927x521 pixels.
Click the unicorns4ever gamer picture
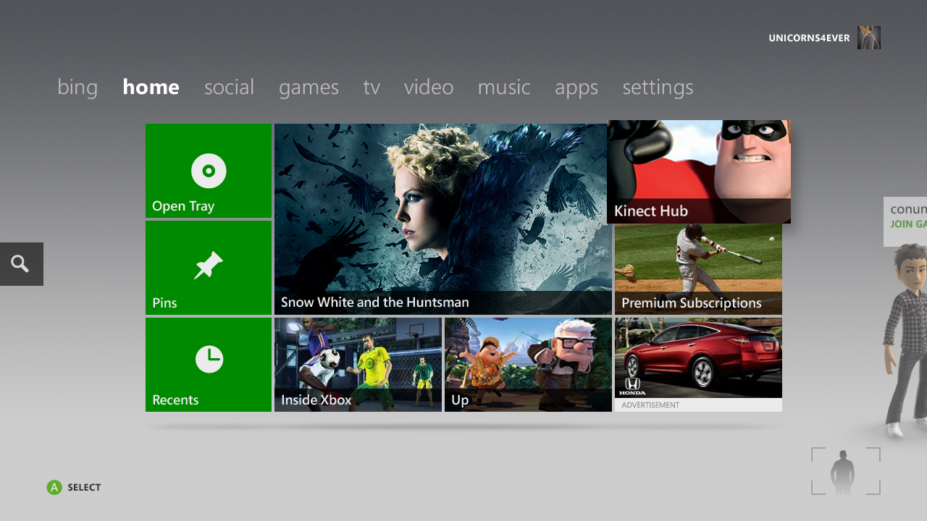(x=869, y=38)
